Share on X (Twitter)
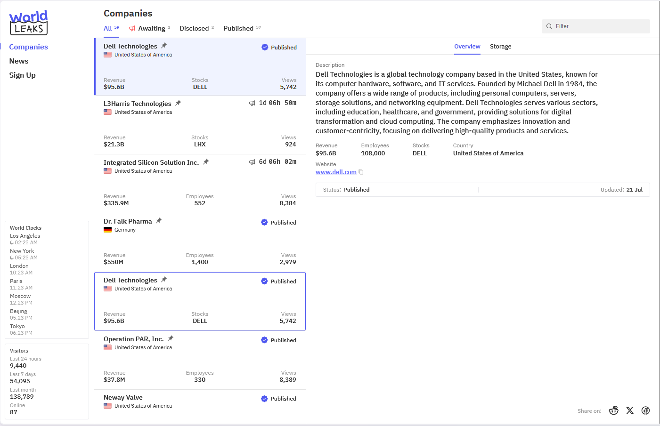This screenshot has width=660, height=426. tap(630, 410)
